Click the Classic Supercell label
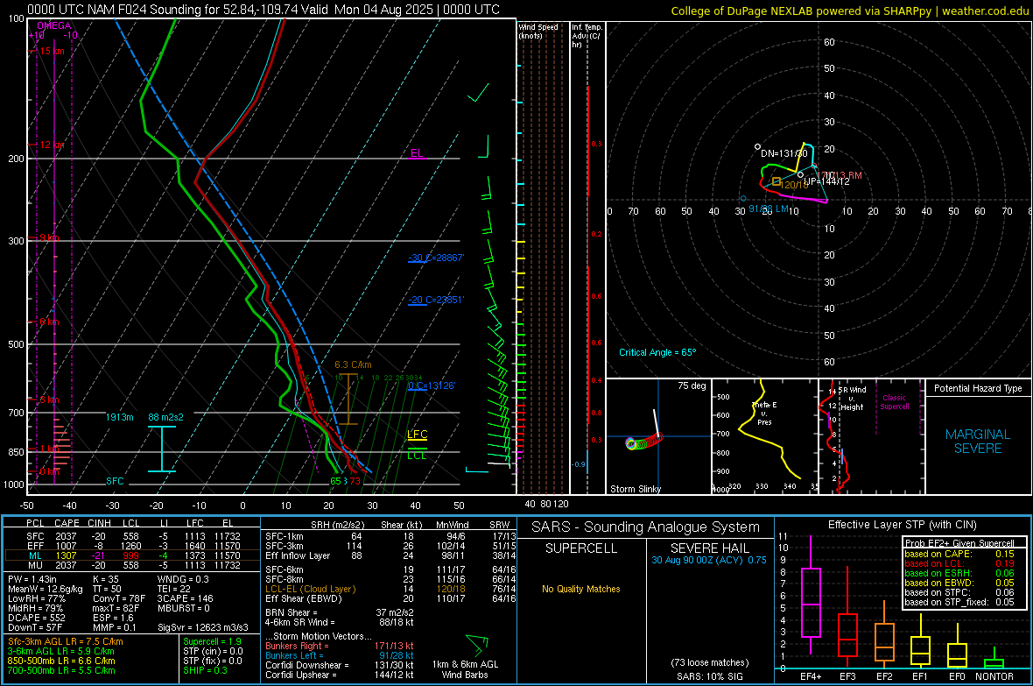The width and height of the screenshot is (1033, 686). 895,402
